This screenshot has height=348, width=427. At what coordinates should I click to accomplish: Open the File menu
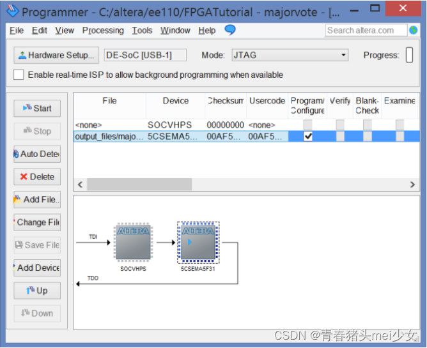pyautogui.click(x=17, y=31)
